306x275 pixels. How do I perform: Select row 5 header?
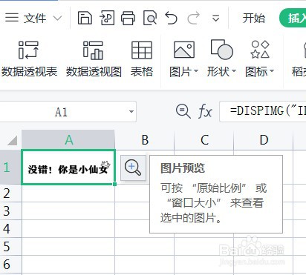coord(10,246)
